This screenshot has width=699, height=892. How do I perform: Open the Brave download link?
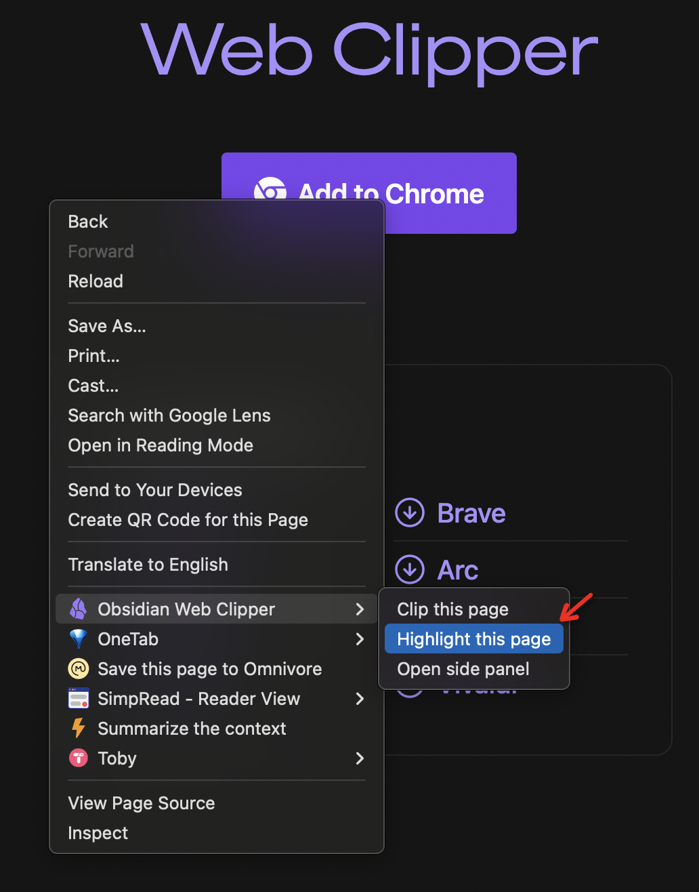(471, 513)
